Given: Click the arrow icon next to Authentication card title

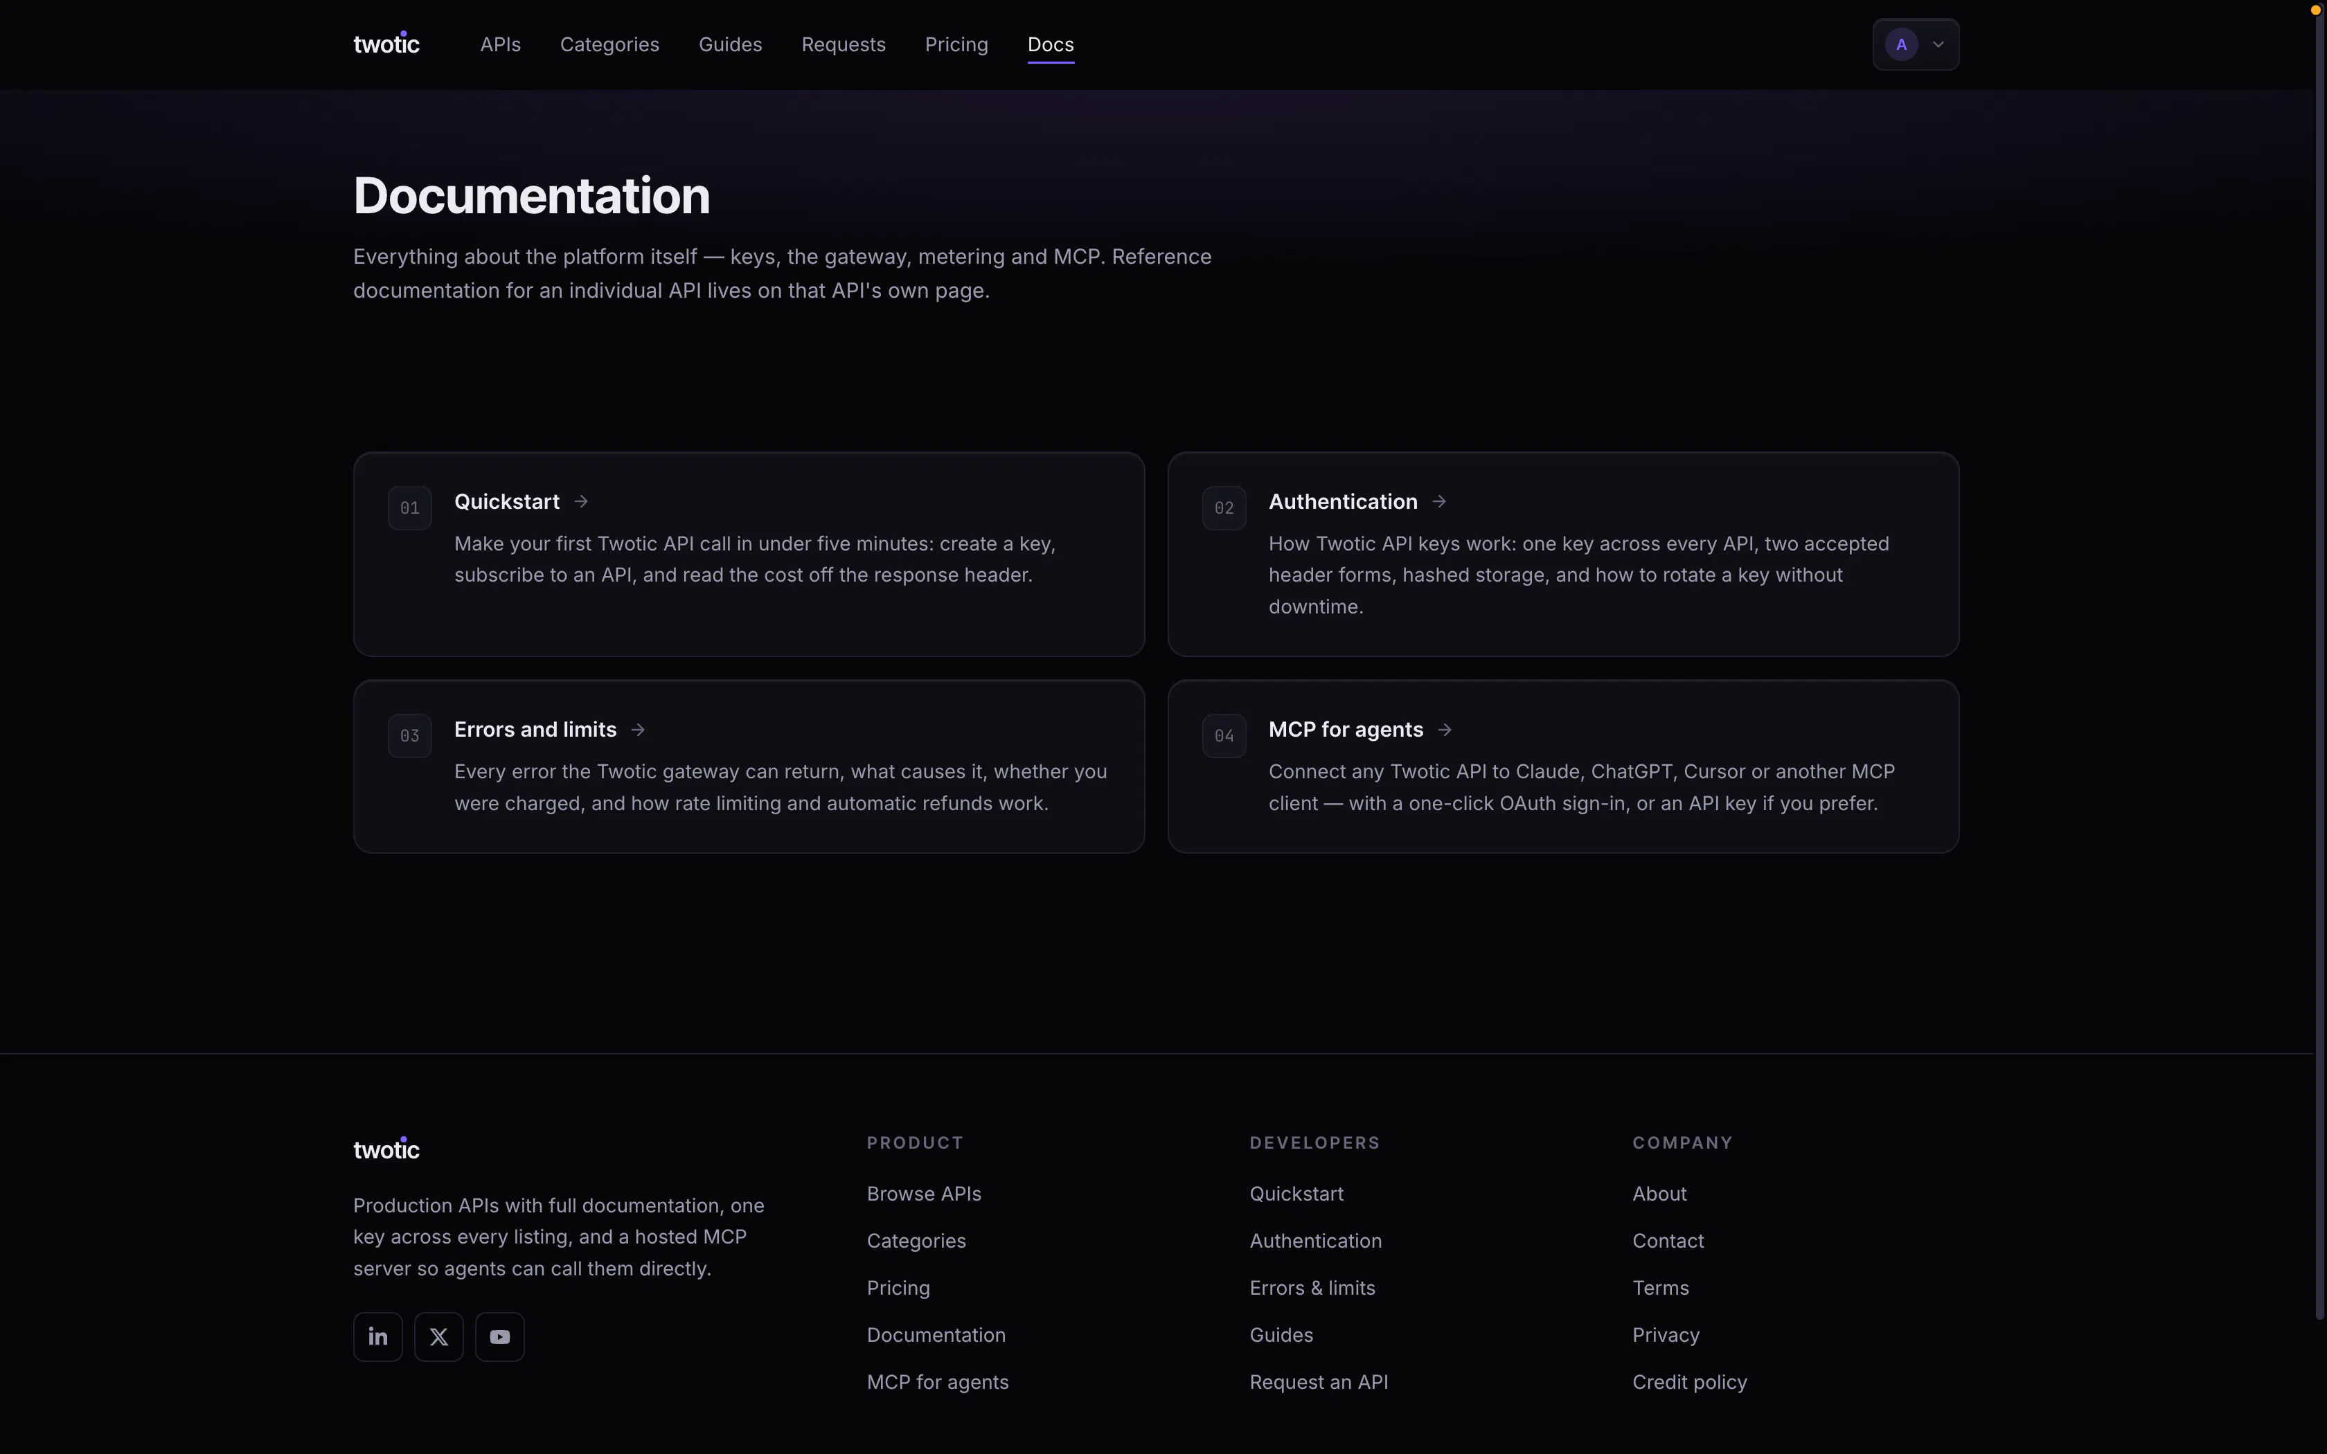Looking at the screenshot, I should (x=1439, y=501).
